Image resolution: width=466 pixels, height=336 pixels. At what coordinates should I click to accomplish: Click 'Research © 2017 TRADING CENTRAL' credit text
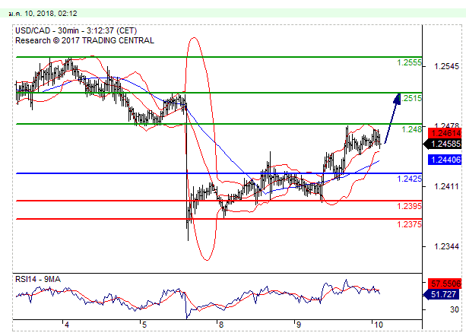[x=84, y=40]
